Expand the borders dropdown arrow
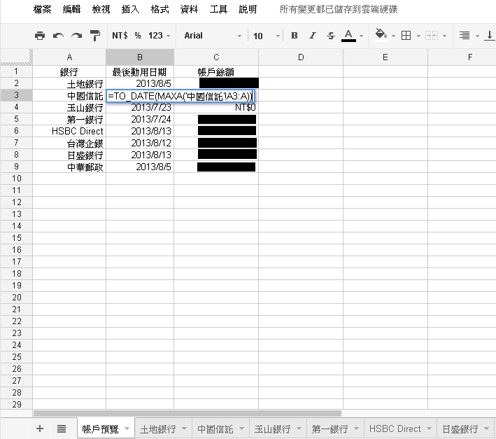The height and width of the screenshot is (439, 496). point(418,36)
